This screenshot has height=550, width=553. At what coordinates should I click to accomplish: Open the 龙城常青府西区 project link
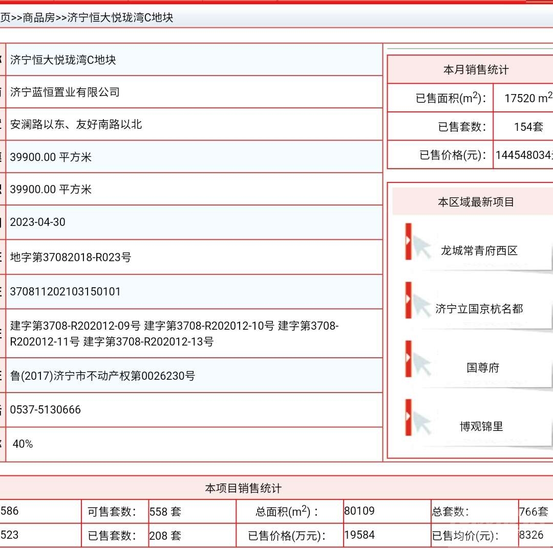[x=479, y=250]
